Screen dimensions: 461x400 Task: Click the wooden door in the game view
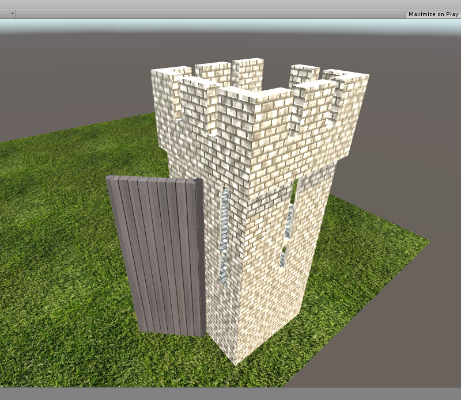(156, 255)
